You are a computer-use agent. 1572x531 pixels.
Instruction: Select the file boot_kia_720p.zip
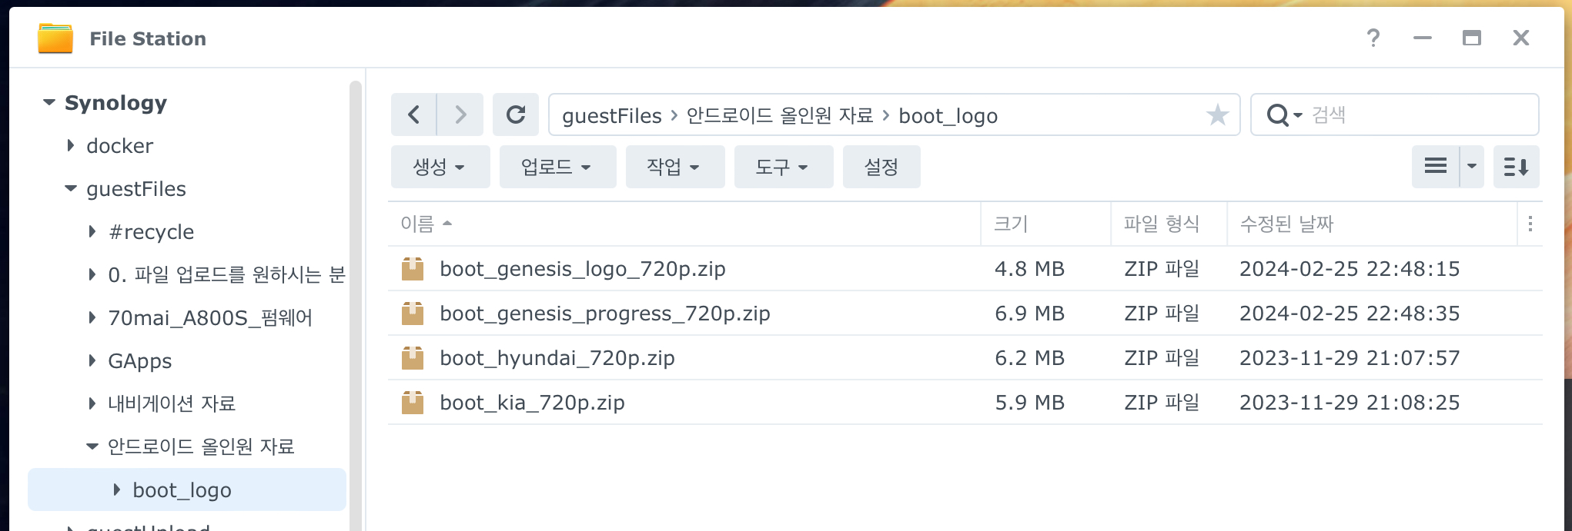pos(532,403)
